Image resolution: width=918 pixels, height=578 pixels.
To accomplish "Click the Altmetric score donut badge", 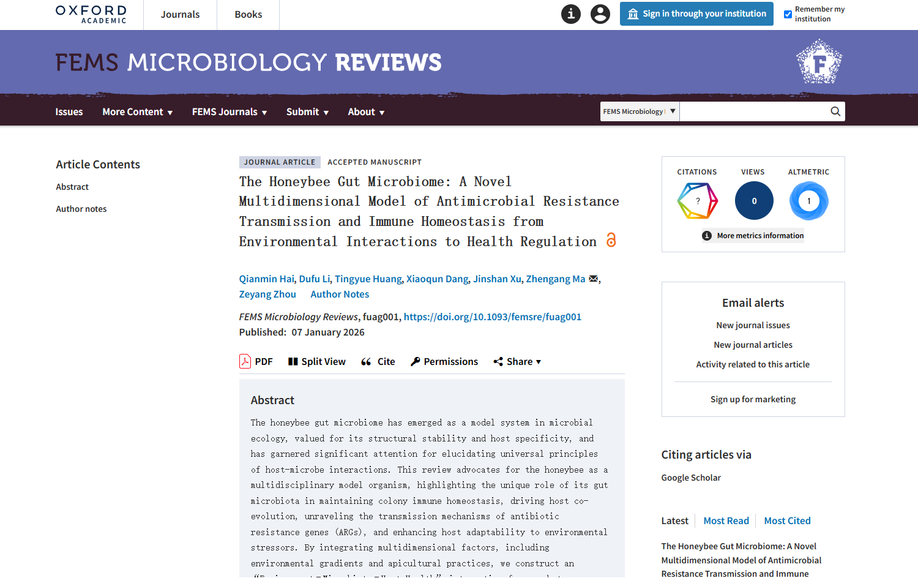I will (x=808, y=201).
